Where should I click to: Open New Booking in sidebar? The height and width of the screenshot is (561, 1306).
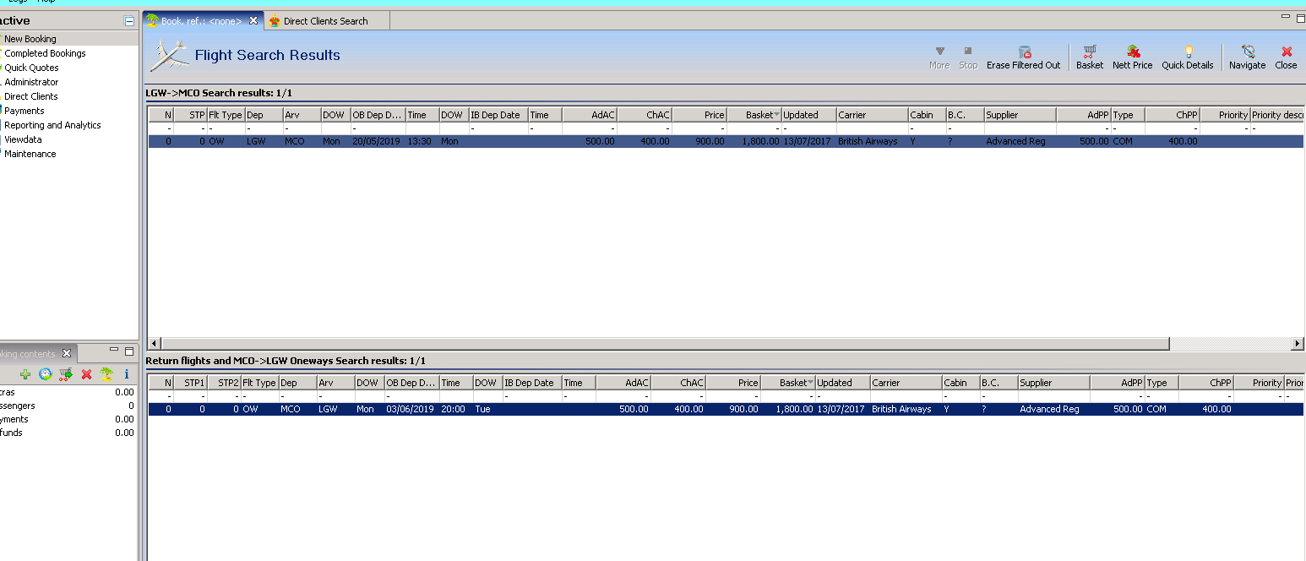30,39
